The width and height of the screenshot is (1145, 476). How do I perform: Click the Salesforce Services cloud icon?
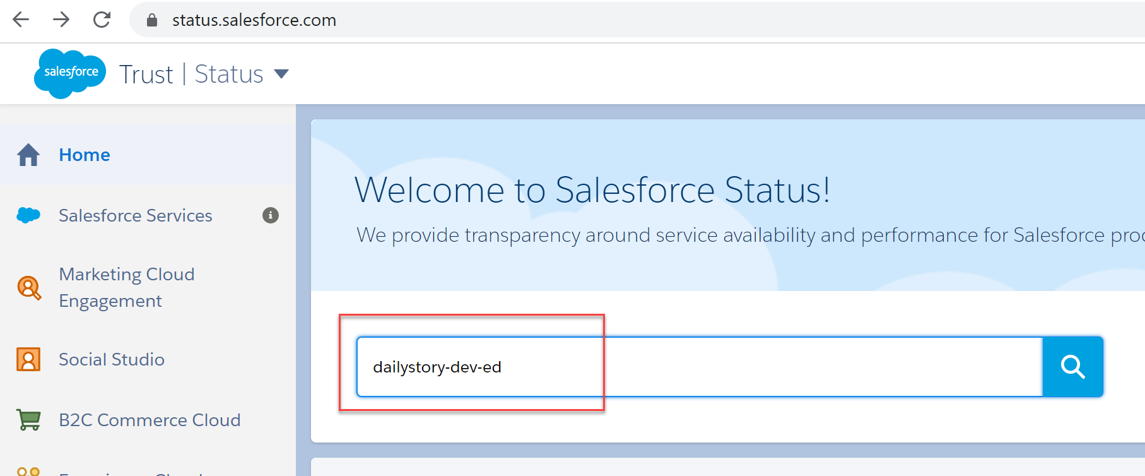(28, 215)
